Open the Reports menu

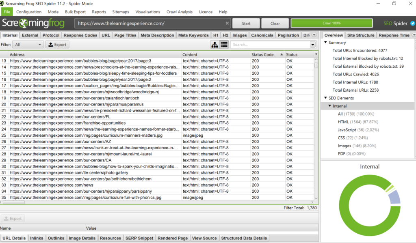(99, 12)
